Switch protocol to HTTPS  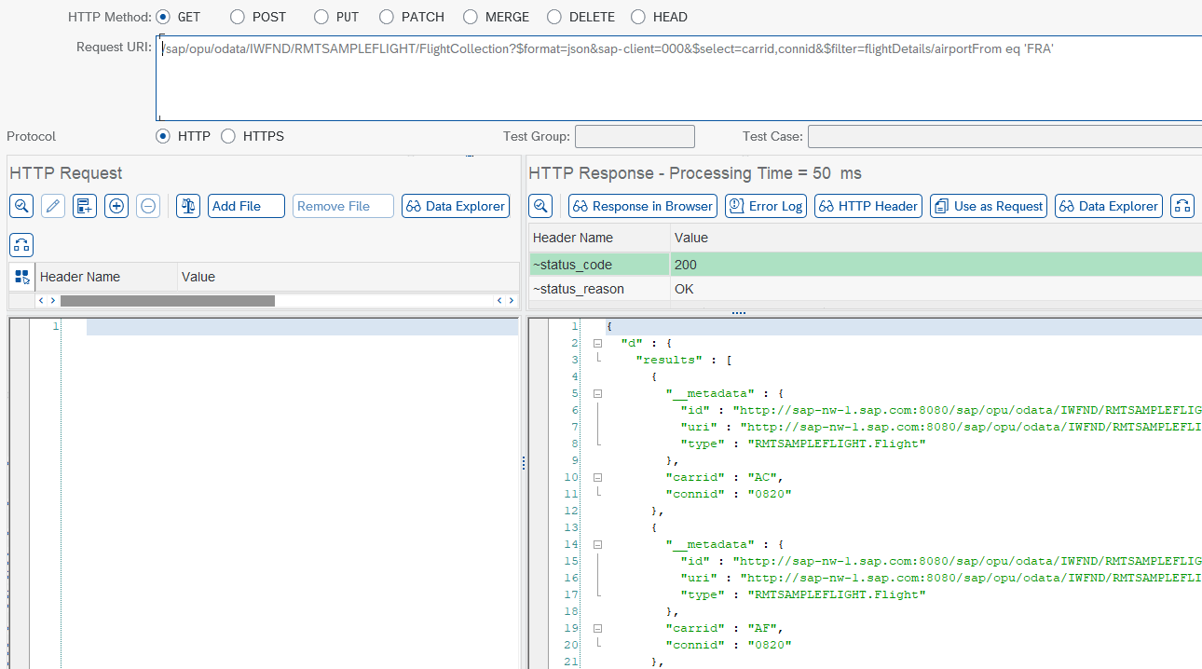coord(229,136)
